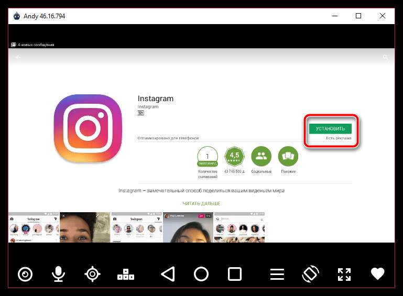Click the 4,5 rating badge
The width and height of the screenshot is (403, 296).
pyautogui.click(x=234, y=157)
